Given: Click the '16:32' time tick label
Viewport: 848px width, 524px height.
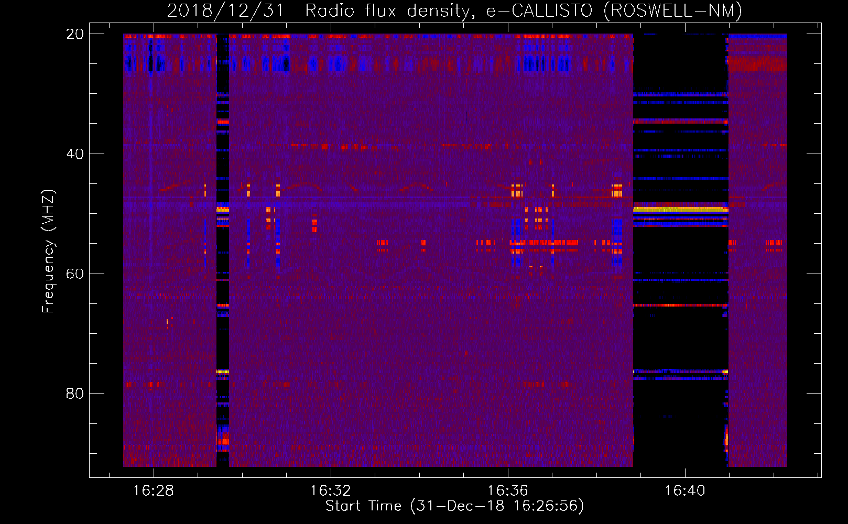Looking at the screenshot, I should point(330,491).
